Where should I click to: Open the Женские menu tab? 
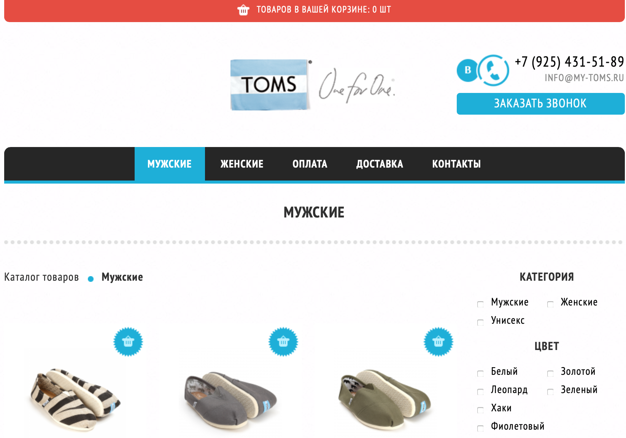(242, 164)
